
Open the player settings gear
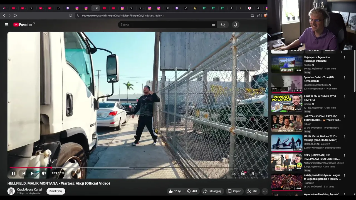(x=243, y=173)
